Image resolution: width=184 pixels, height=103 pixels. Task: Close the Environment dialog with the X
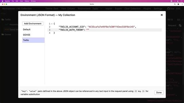162,15
